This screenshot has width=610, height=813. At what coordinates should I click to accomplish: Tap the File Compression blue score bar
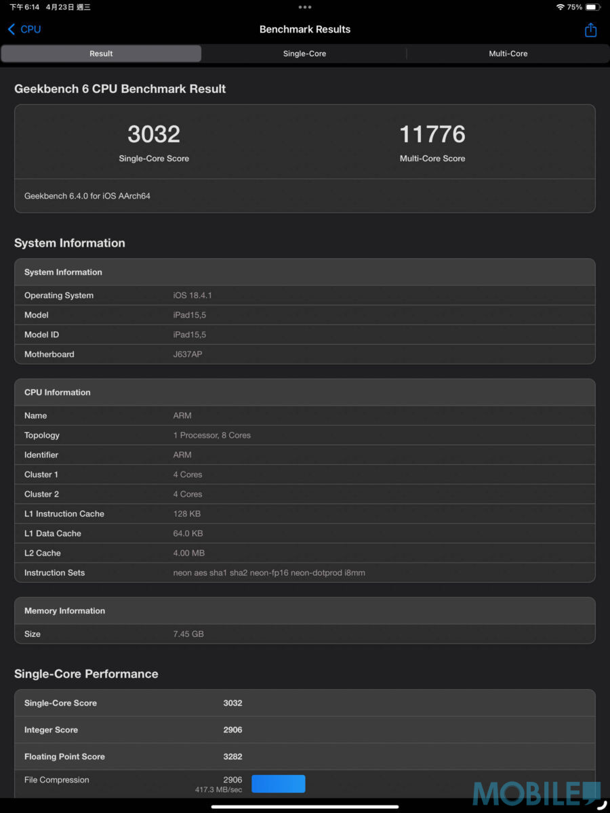pos(278,784)
